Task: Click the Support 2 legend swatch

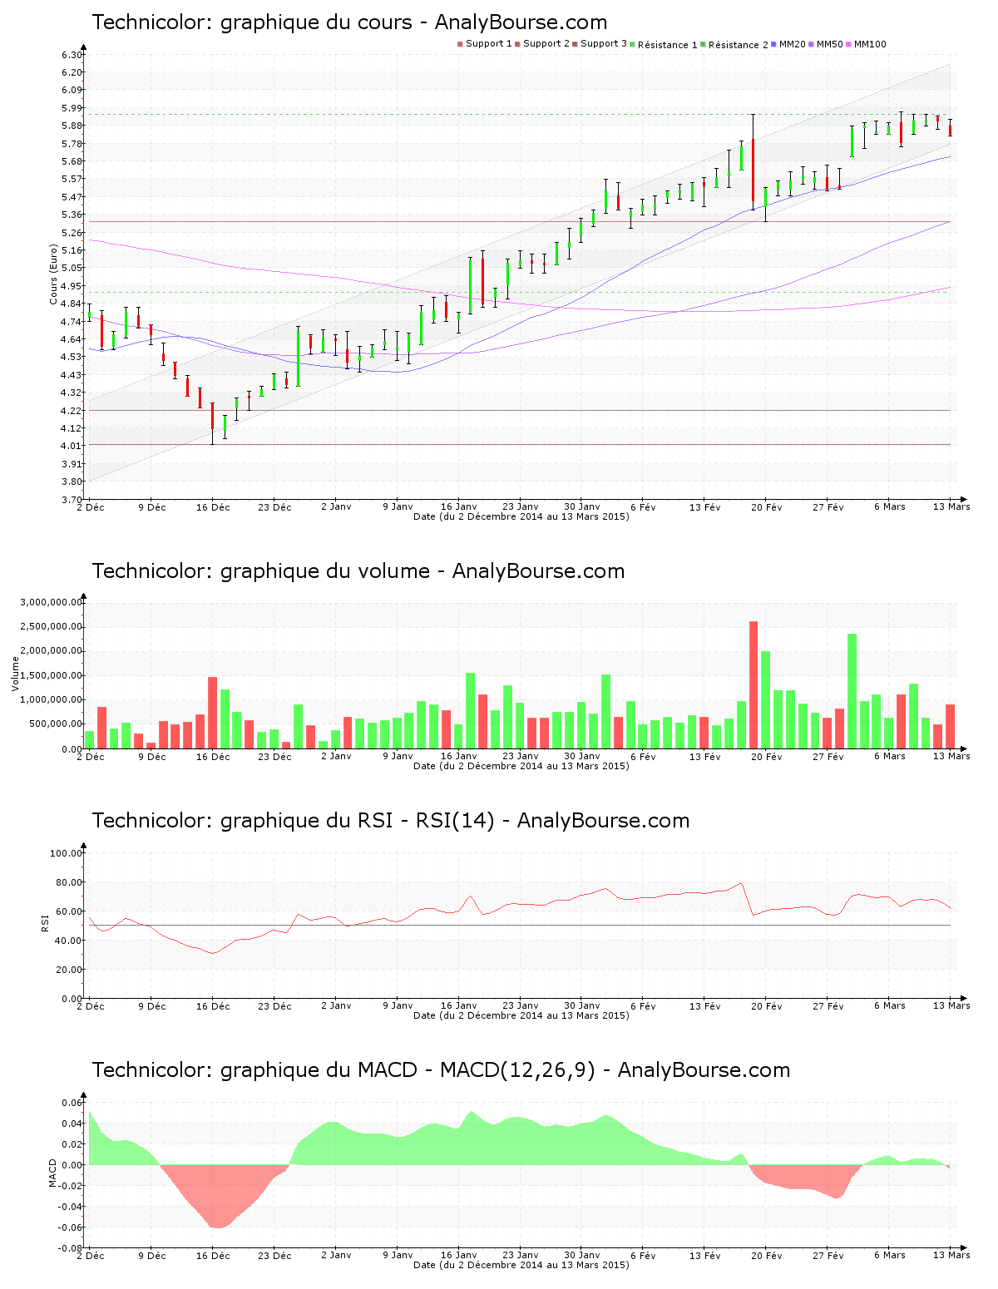Action: [x=517, y=44]
